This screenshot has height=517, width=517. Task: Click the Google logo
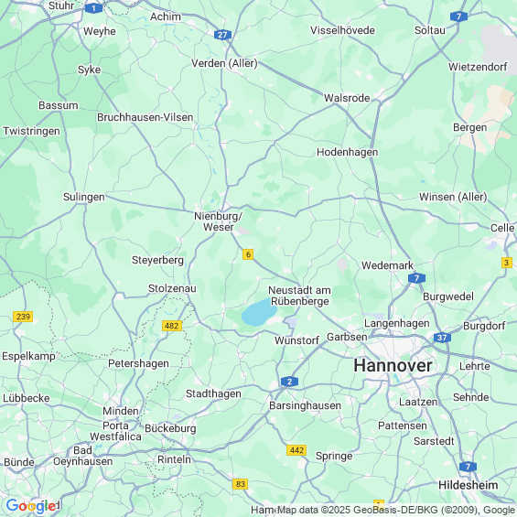tap(31, 506)
